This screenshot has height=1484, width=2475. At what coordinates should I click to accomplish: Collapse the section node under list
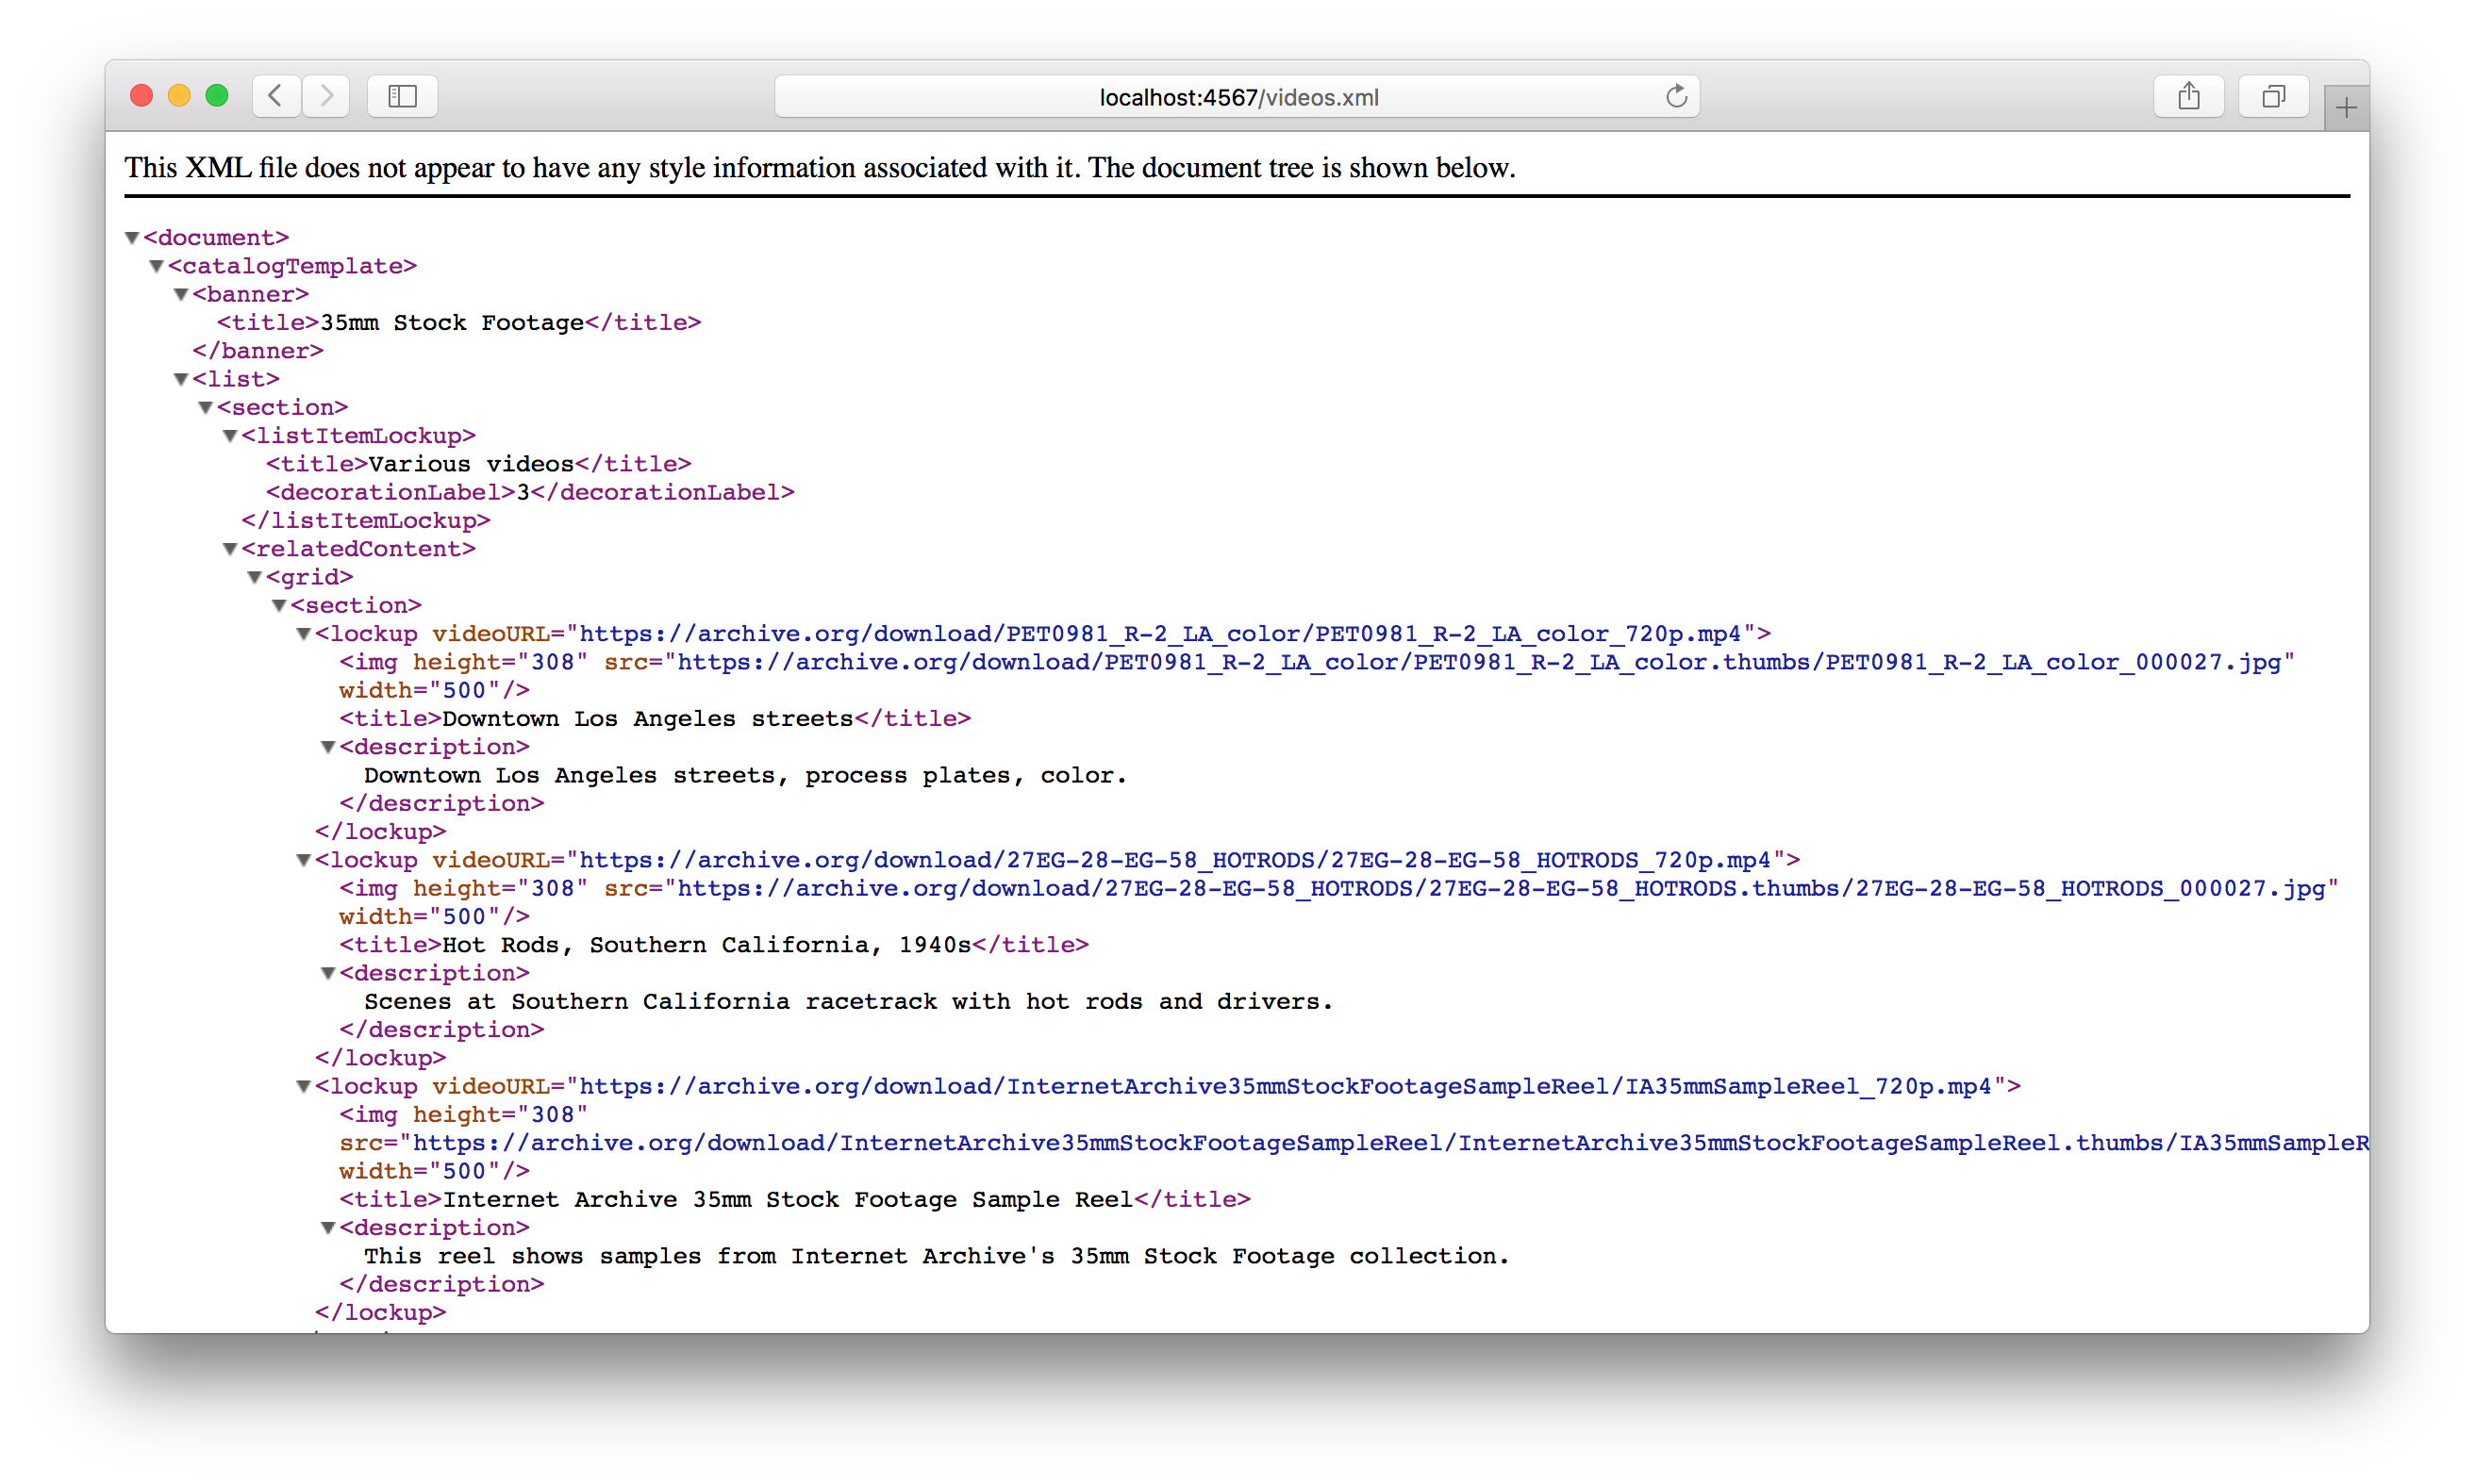[x=205, y=407]
